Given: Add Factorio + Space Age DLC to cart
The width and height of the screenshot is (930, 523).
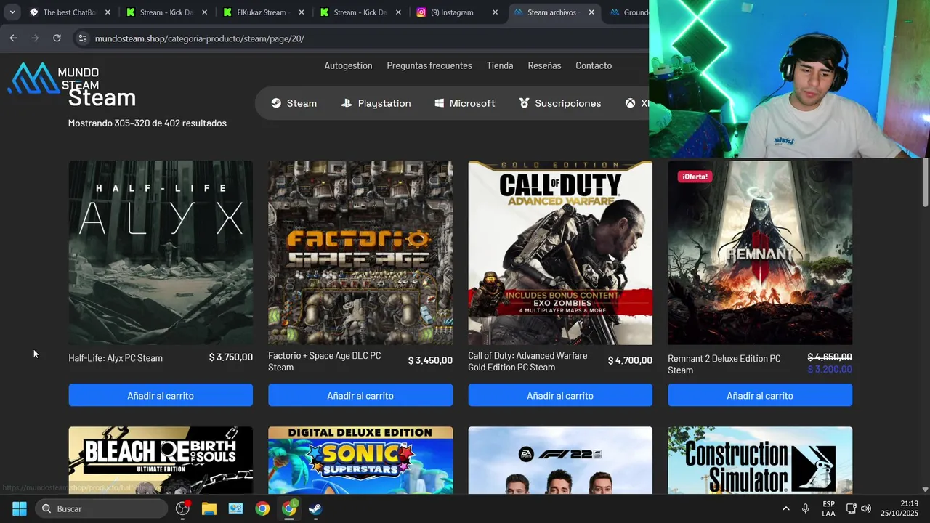Looking at the screenshot, I should (360, 395).
